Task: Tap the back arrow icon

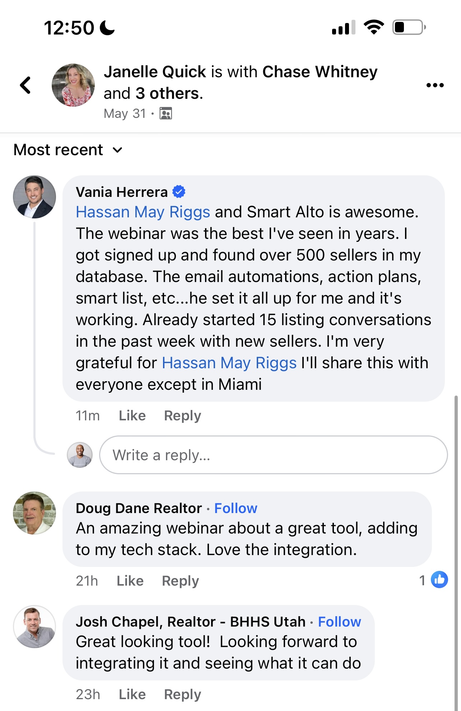Action: (25, 86)
